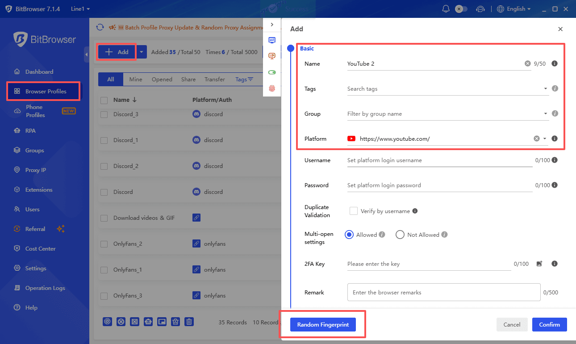Open customer support headset icon
The image size is (576, 344).
click(x=480, y=9)
